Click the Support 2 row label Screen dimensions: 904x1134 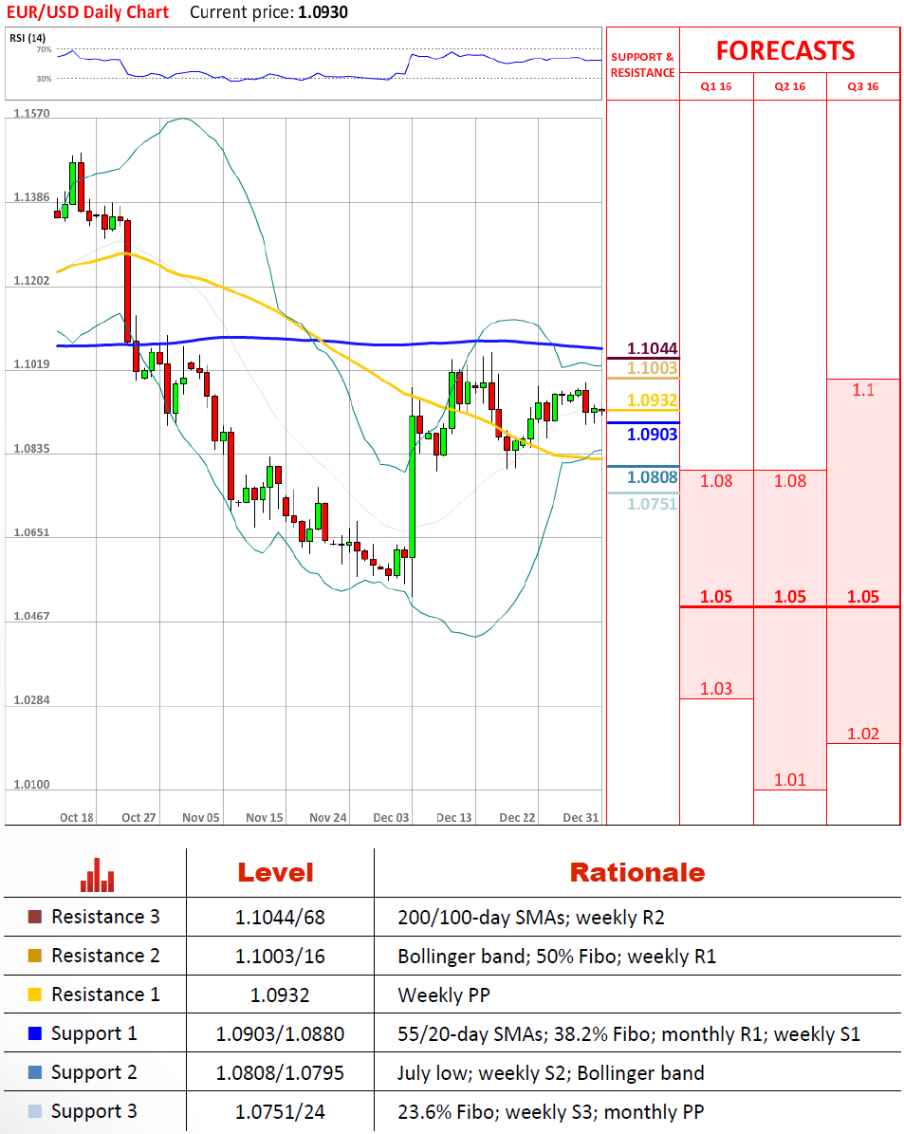point(94,1073)
